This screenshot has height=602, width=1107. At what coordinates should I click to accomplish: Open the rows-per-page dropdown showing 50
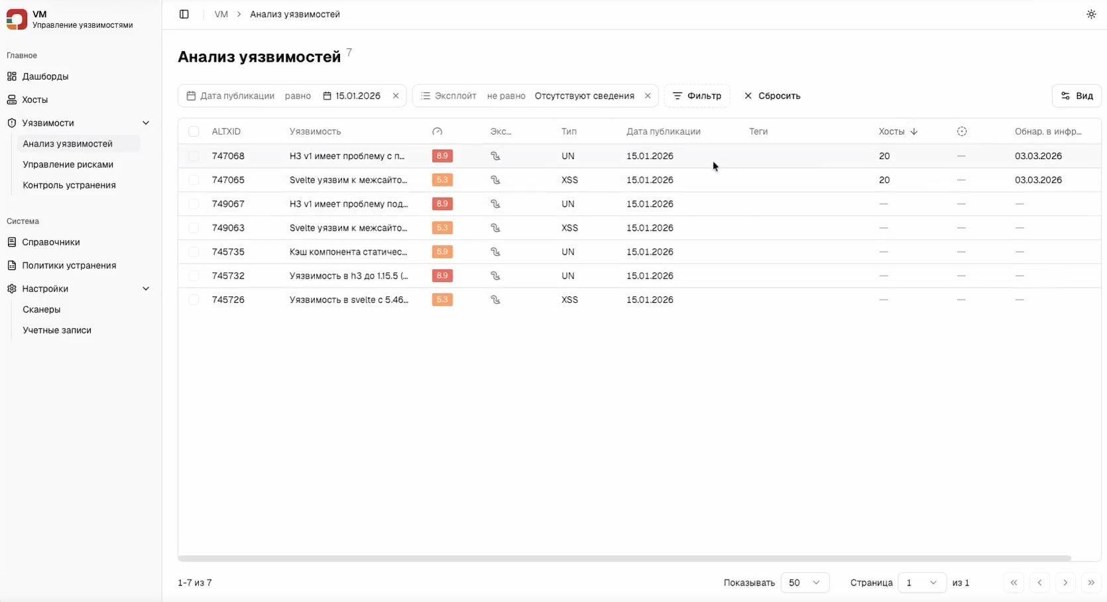point(805,583)
